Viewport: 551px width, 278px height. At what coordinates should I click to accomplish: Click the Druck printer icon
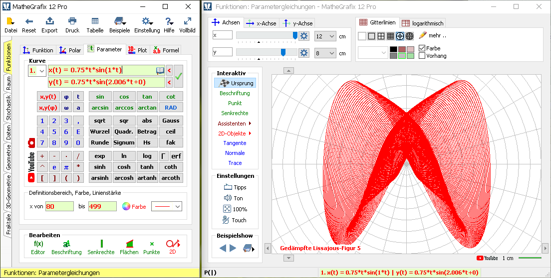(72, 21)
